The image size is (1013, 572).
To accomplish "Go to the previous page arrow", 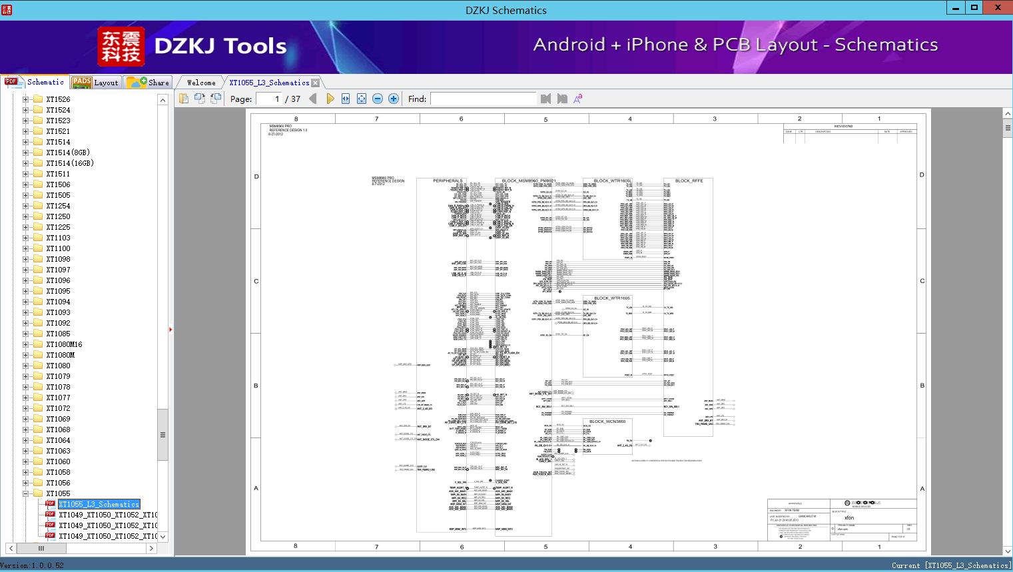I will click(312, 99).
